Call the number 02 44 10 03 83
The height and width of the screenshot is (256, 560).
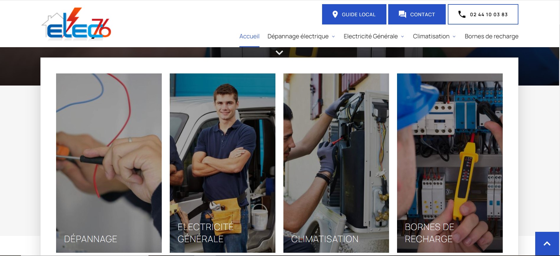point(489,14)
